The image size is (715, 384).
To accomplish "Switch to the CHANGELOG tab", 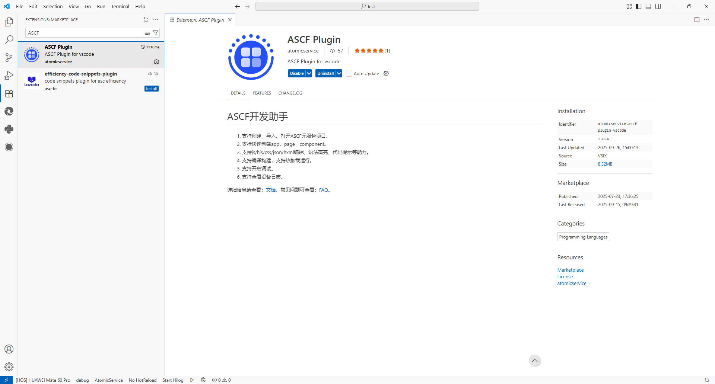I will [x=290, y=93].
